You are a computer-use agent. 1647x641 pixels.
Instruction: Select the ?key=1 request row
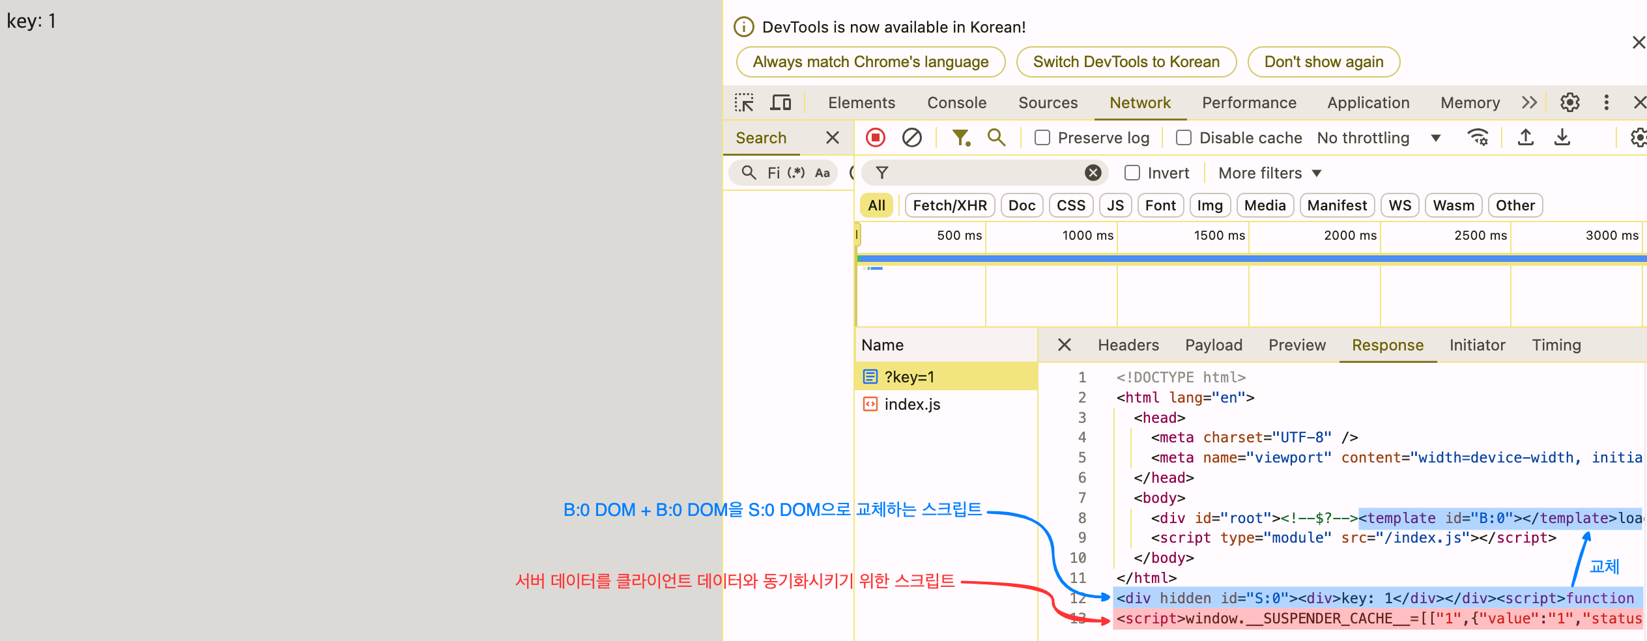(946, 377)
